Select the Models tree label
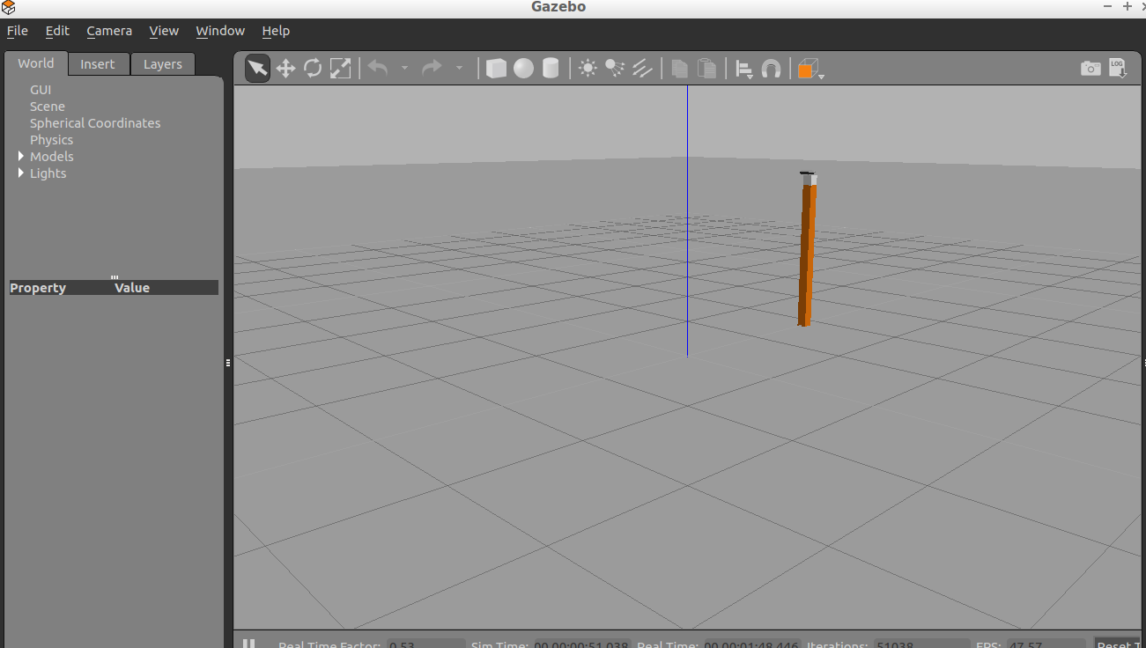 [x=52, y=157]
